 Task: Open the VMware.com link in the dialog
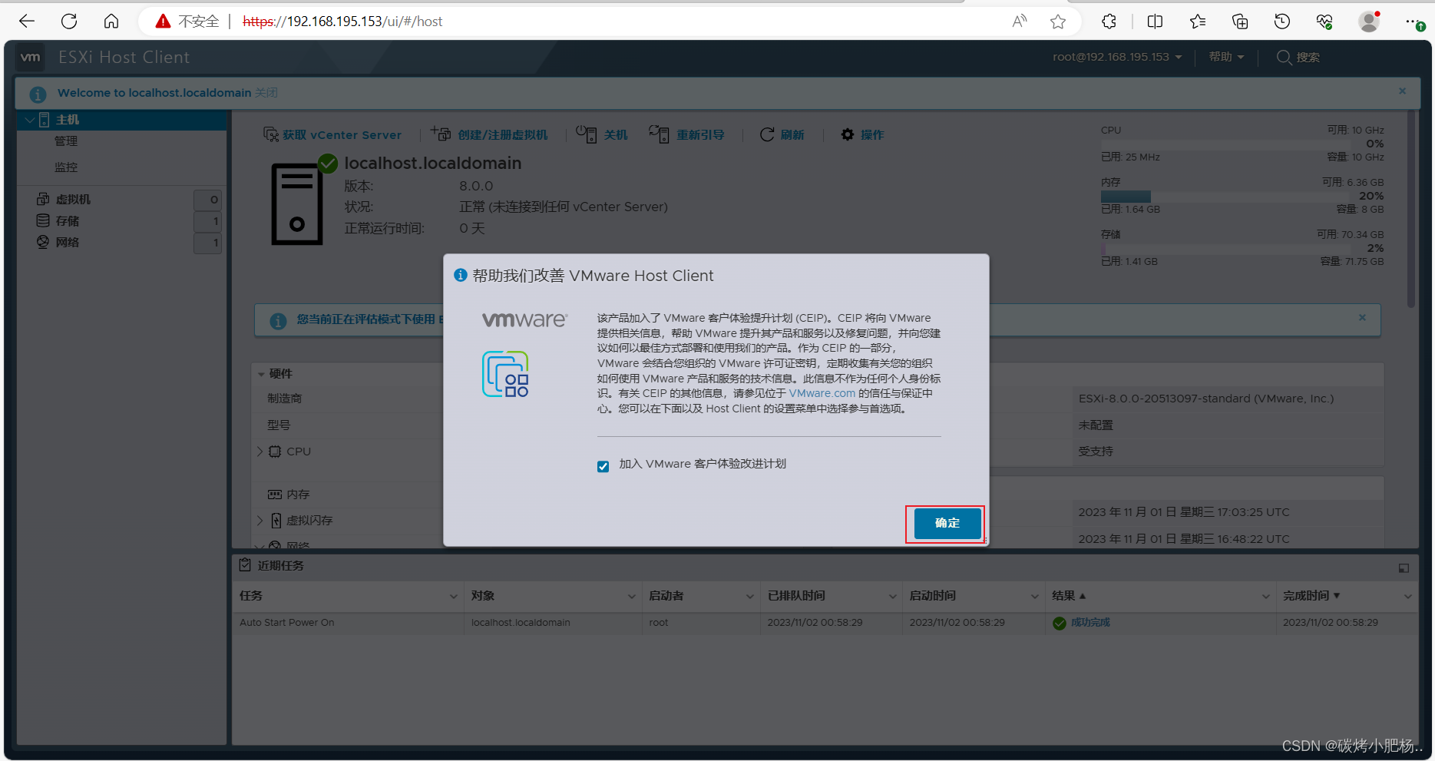(822, 393)
